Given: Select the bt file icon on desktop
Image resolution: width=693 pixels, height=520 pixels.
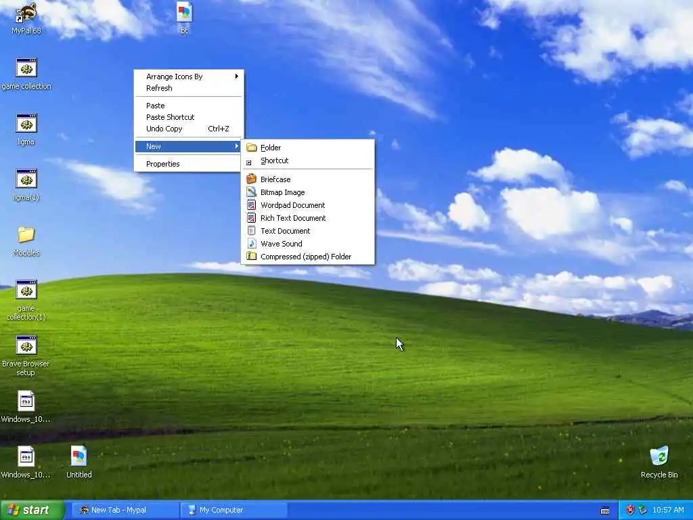Looking at the screenshot, I should point(184,12).
